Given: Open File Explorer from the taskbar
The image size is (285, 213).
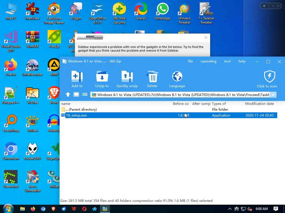Looking at the screenshot, I should click(x=23, y=209).
